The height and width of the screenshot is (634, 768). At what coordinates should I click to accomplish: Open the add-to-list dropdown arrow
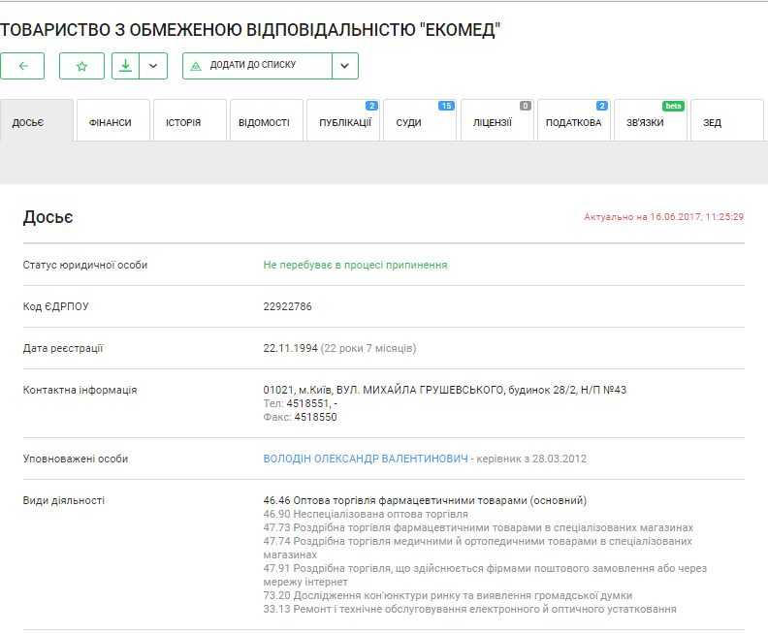pos(345,66)
